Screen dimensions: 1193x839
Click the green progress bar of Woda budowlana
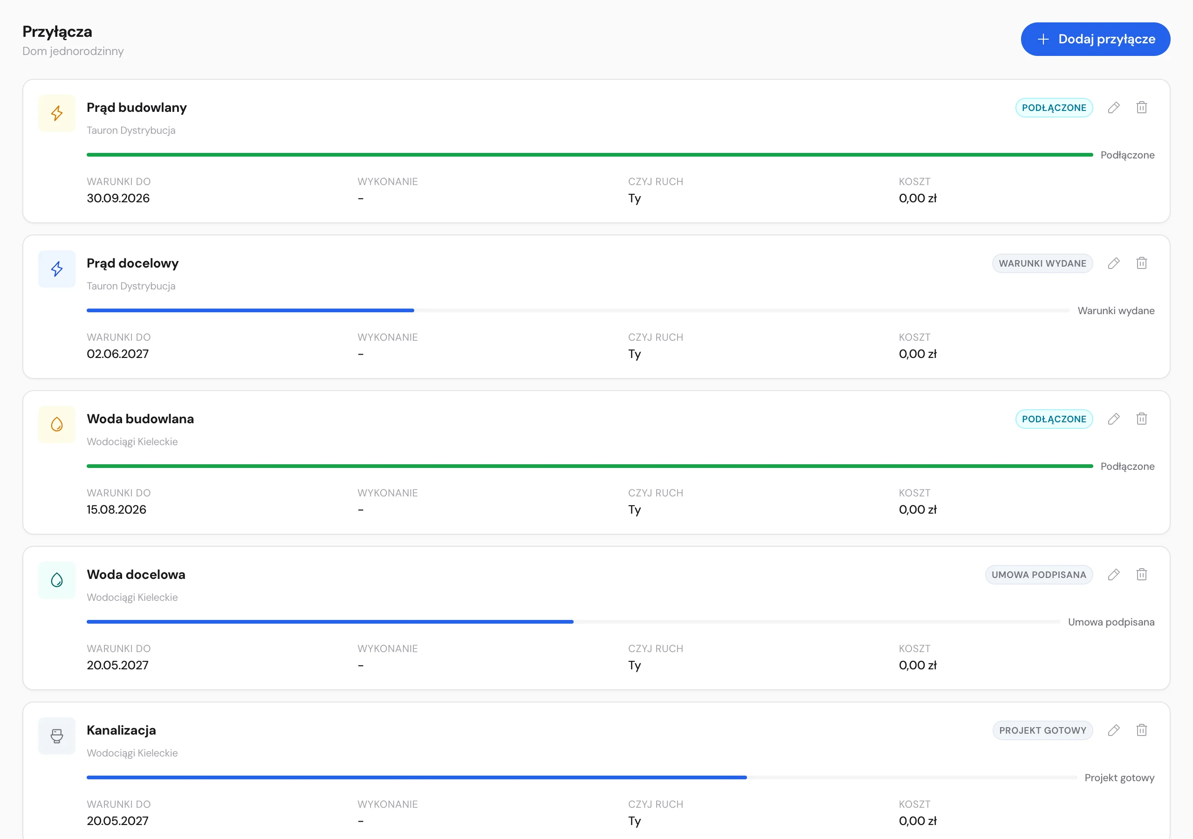(590, 466)
